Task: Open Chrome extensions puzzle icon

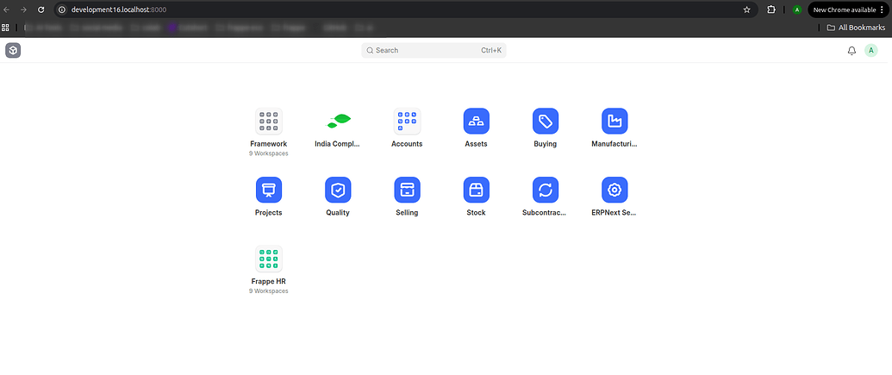Action: coord(771,9)
